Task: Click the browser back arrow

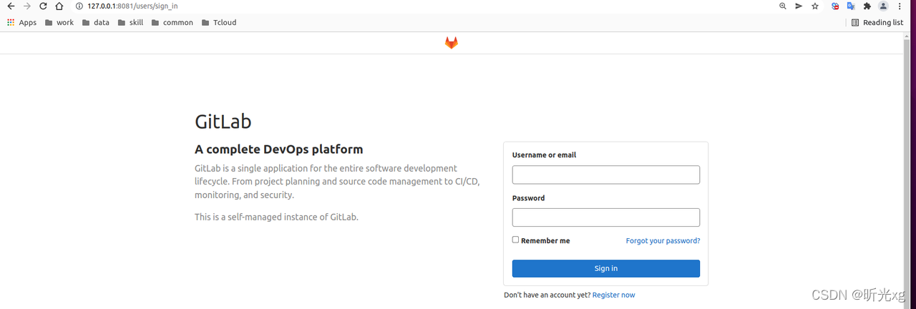Action: coord(11,6)
